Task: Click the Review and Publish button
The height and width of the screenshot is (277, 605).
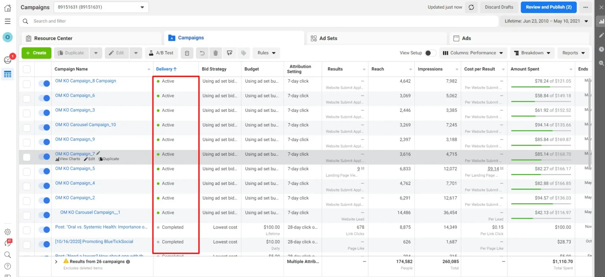Action: [548, 7]
